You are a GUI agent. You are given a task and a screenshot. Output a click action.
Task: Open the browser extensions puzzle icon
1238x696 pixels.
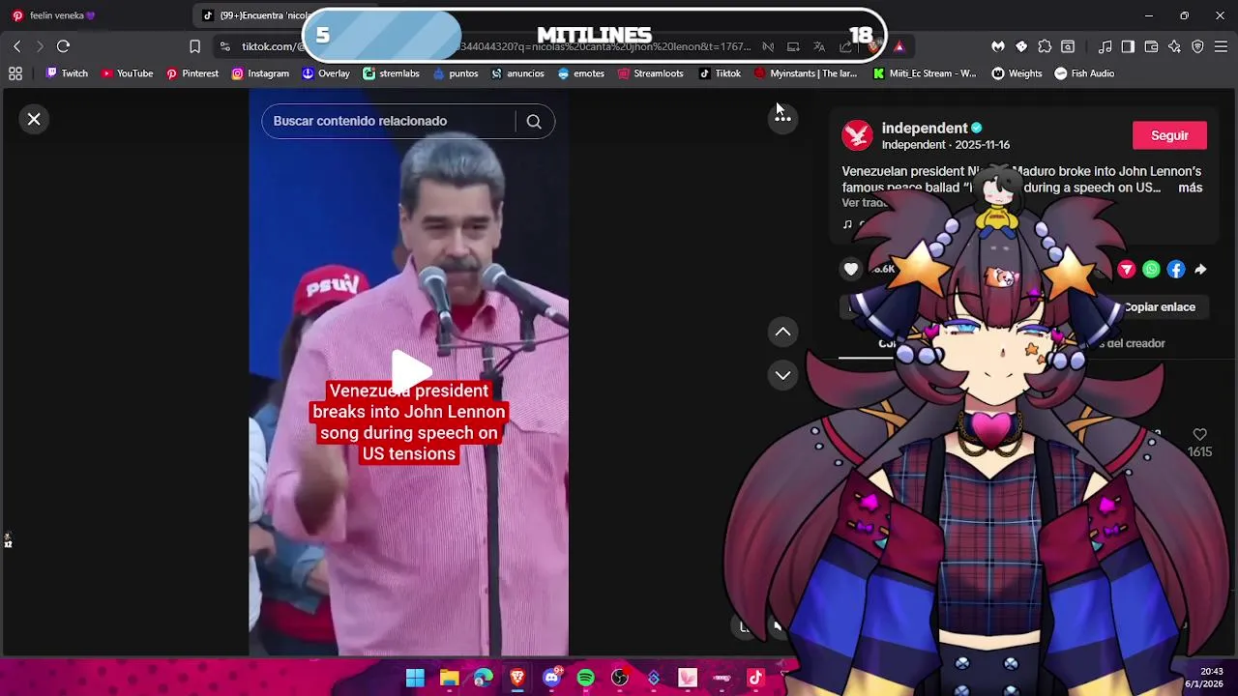1045,46
